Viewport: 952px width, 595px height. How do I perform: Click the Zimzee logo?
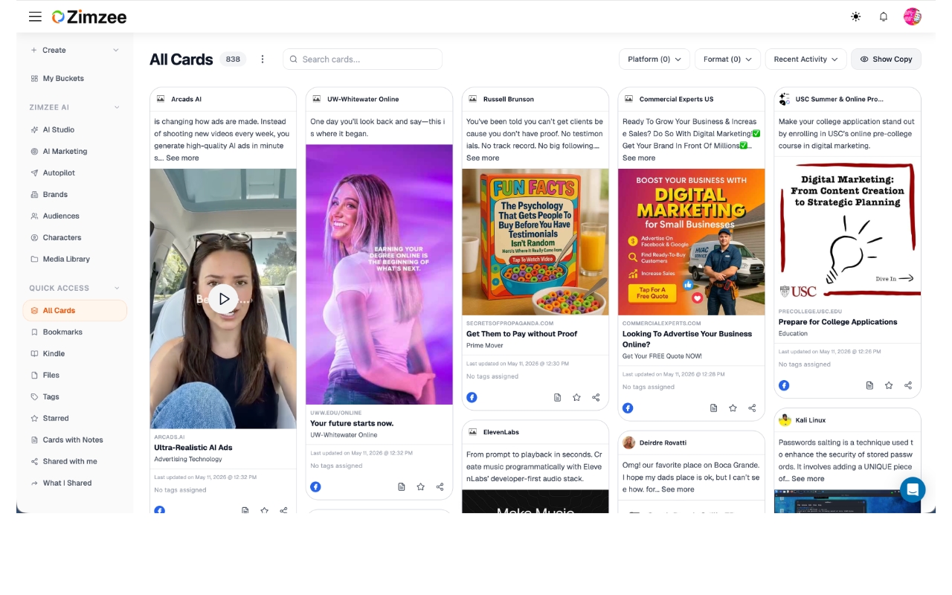[x=89, y=16]
